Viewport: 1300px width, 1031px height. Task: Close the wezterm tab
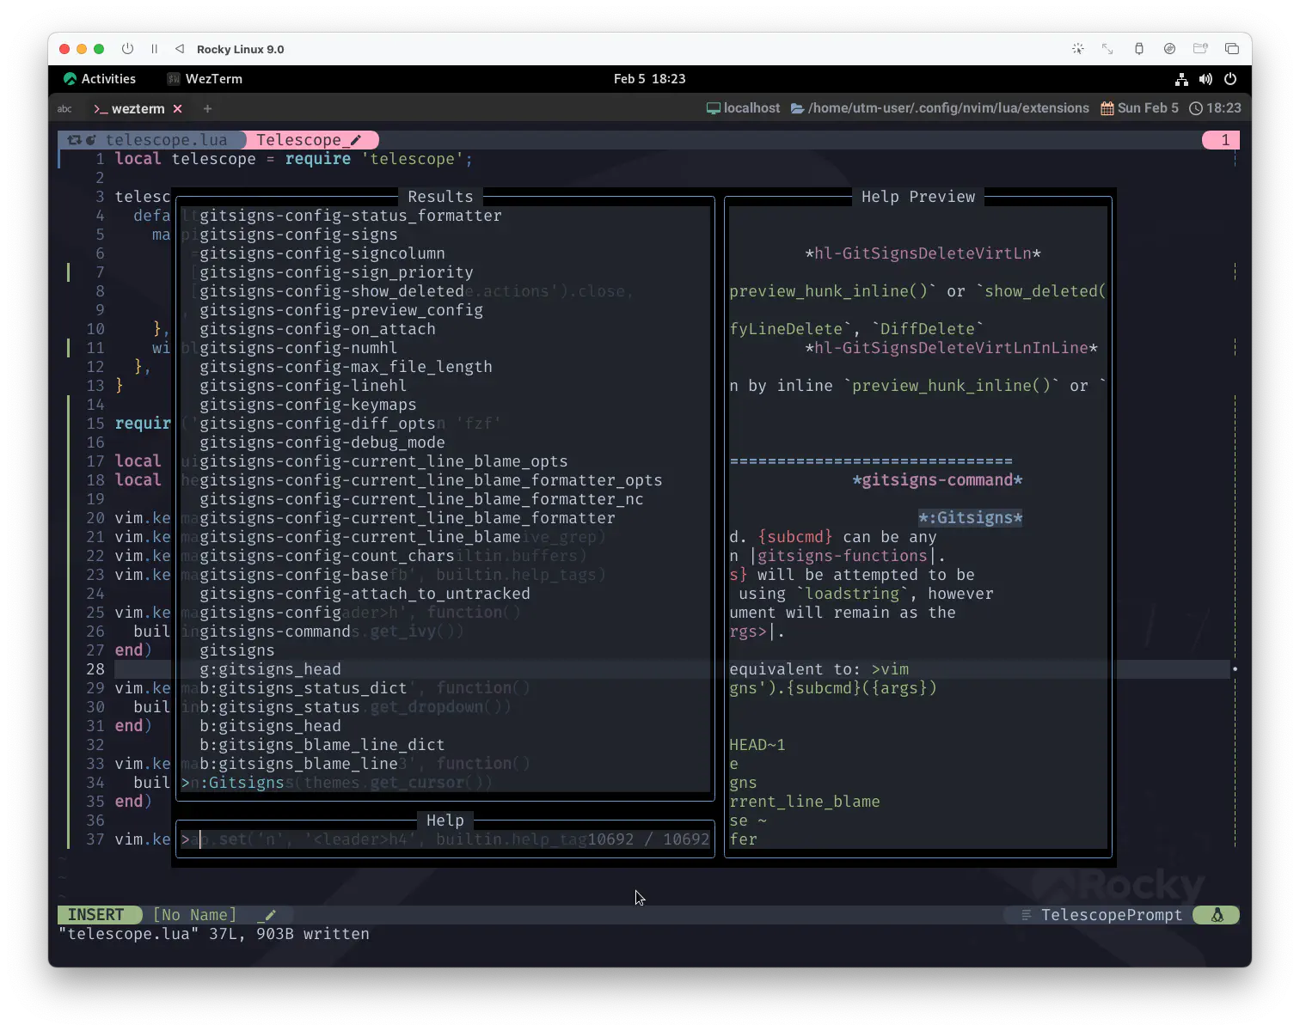click(178, 109)
